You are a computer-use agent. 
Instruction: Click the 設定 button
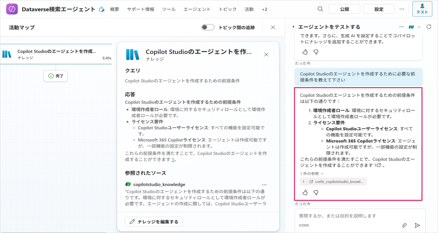379,9
